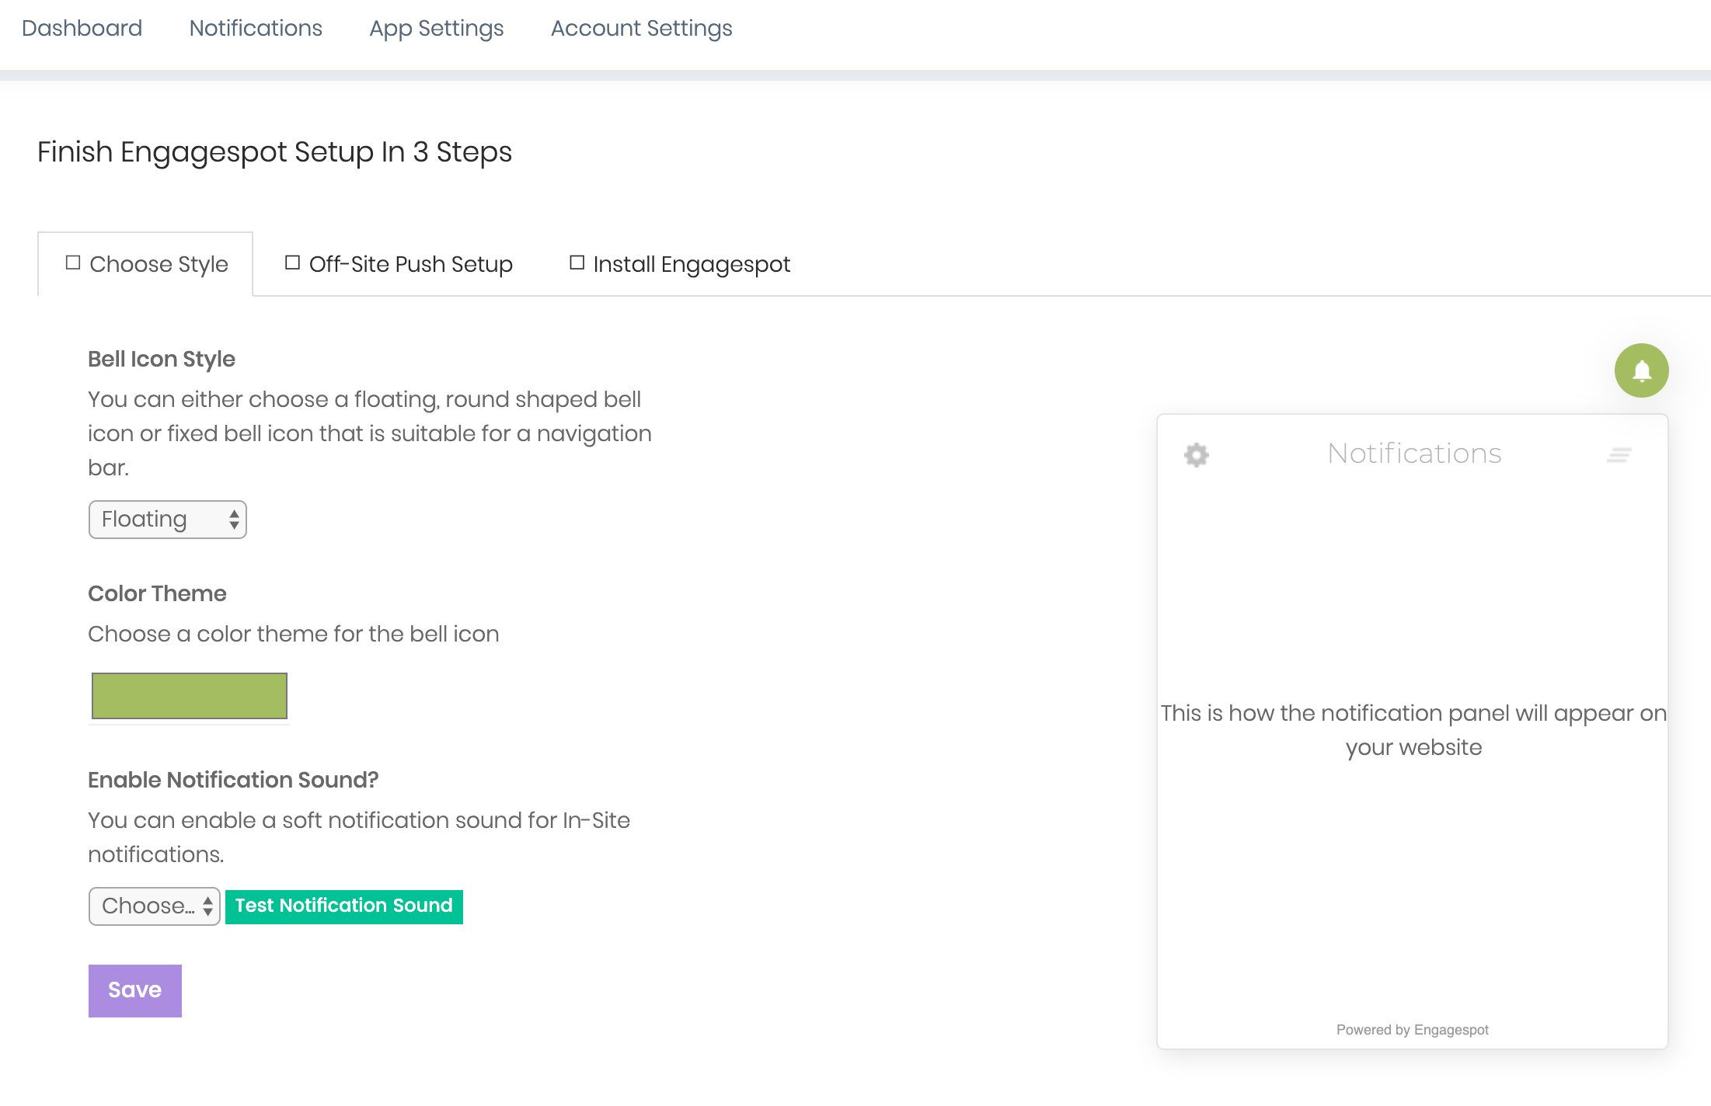Switch to the Install Engagespot tab
The image size is (1711, 1106).
click(x=680, y=264)
